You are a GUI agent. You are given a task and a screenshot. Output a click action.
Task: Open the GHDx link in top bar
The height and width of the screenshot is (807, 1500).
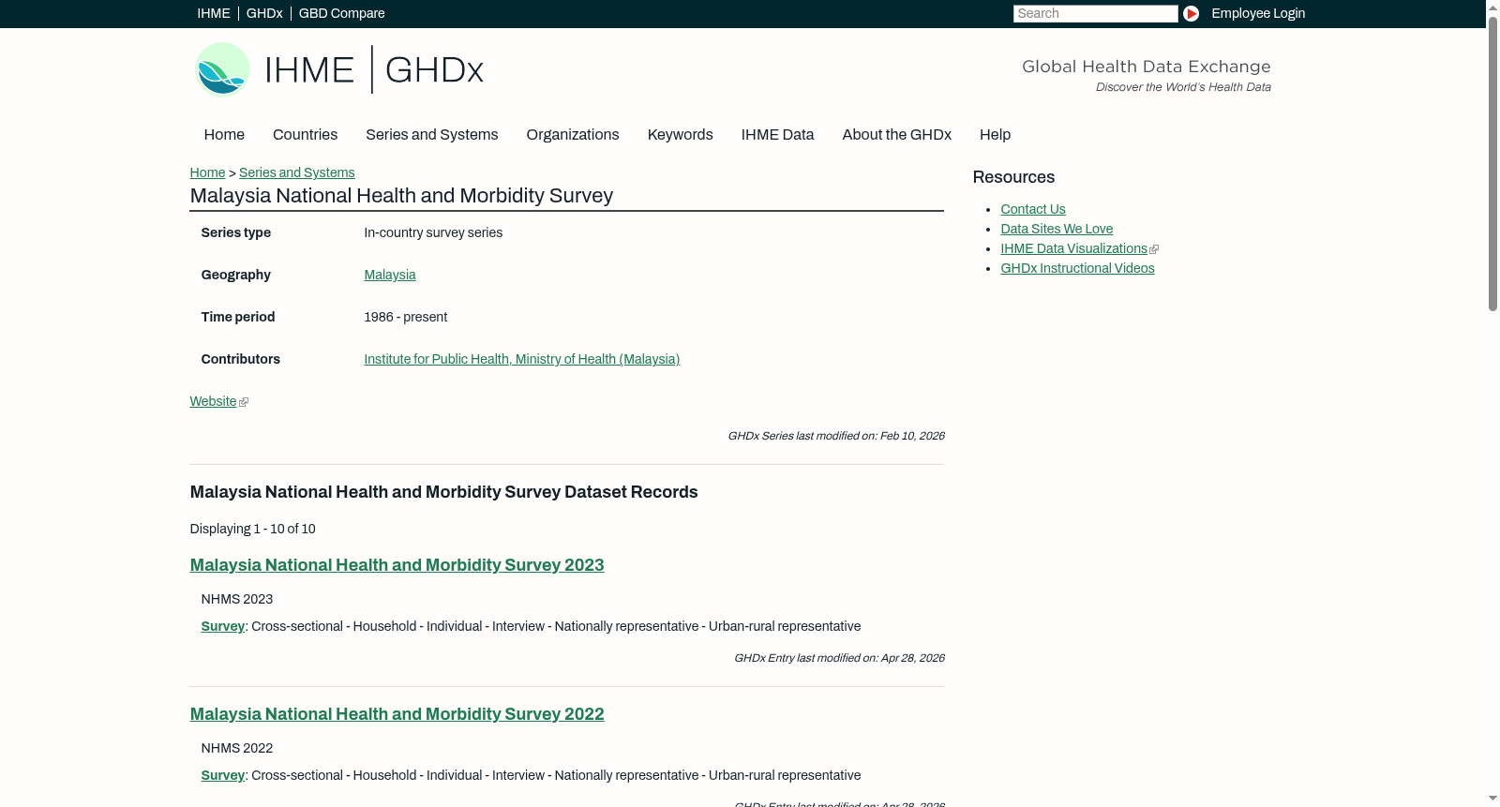264,13
